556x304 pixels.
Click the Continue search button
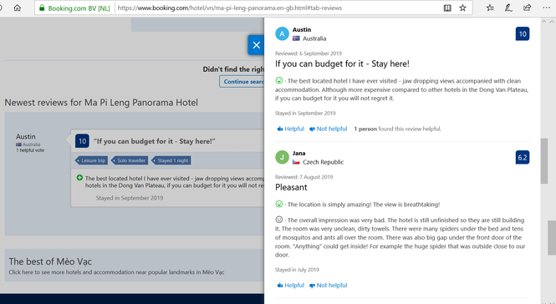(x=242, y=82)
